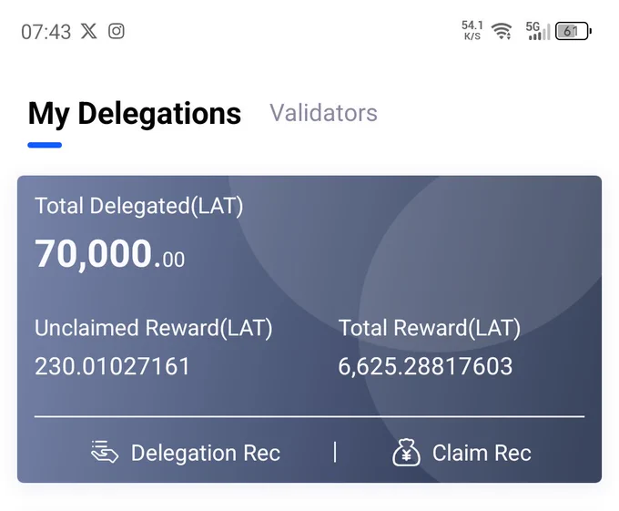Tap the blue underline beneath My Delegations

pyautogui.click(x=45, y=145)
